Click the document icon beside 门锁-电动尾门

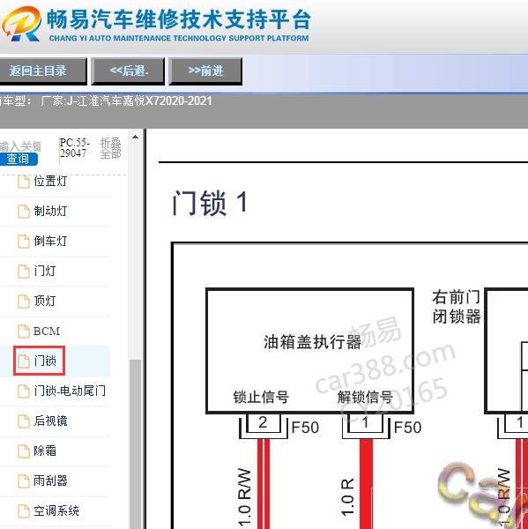coord(23,391)
